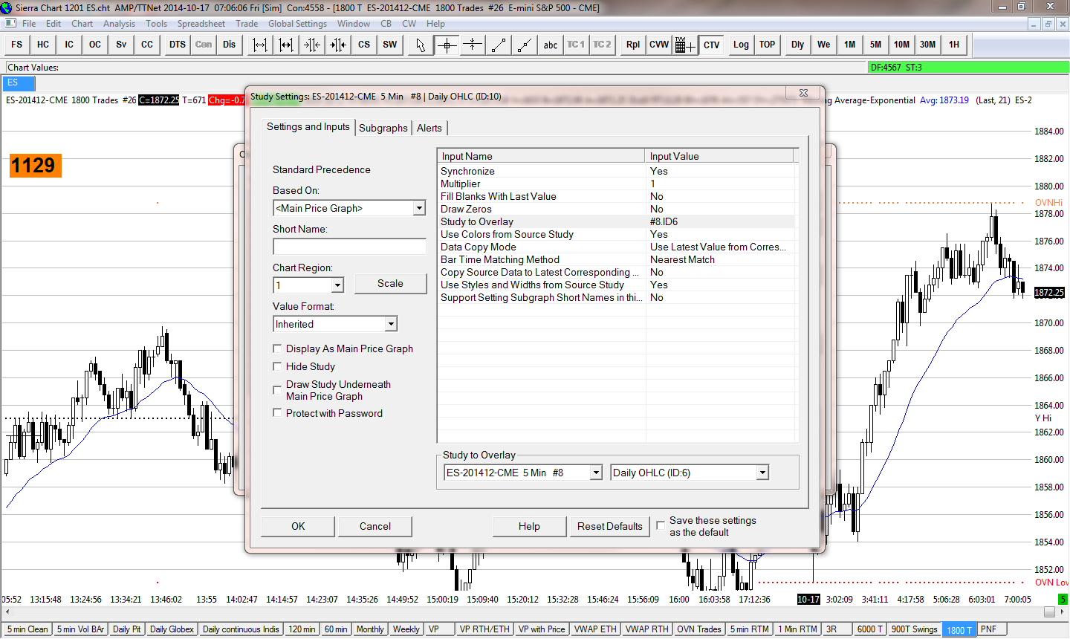This screenshot has width=1070, height=639.
Task: Click the SW toolbar button
Action: [x=390, y=45]
